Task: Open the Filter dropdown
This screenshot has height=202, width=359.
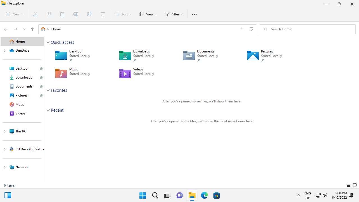Action: point(174,14)
